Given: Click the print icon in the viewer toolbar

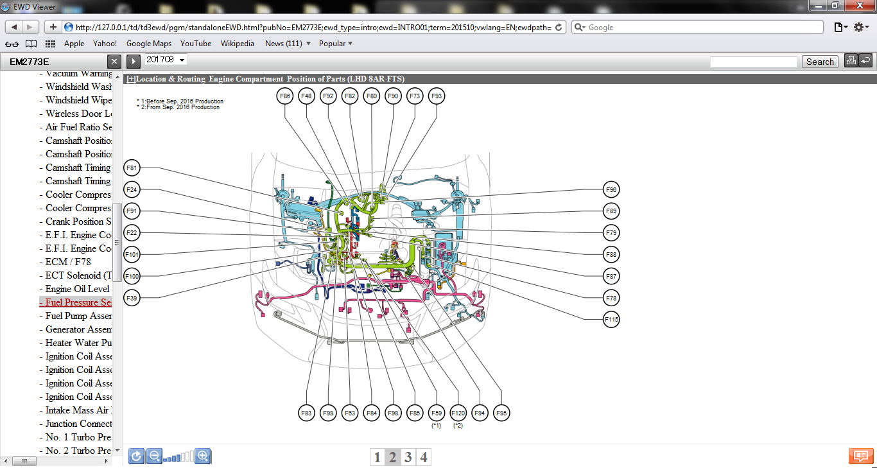Looking at the screenshot, I should click(851, 60).
